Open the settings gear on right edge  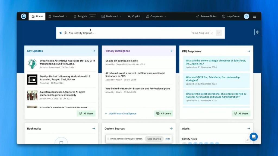257,32
